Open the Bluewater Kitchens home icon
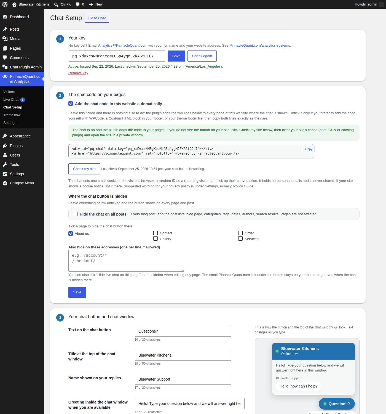Screen dimensions: 386x414 (x=14, y=4)
